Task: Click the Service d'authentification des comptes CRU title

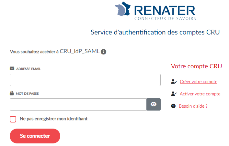Action: tap(155, 32)
